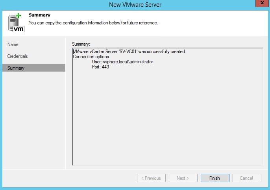
Task: Click the 'User: vsphere.local\administrator' line
Action: click(x=123, y=62)
